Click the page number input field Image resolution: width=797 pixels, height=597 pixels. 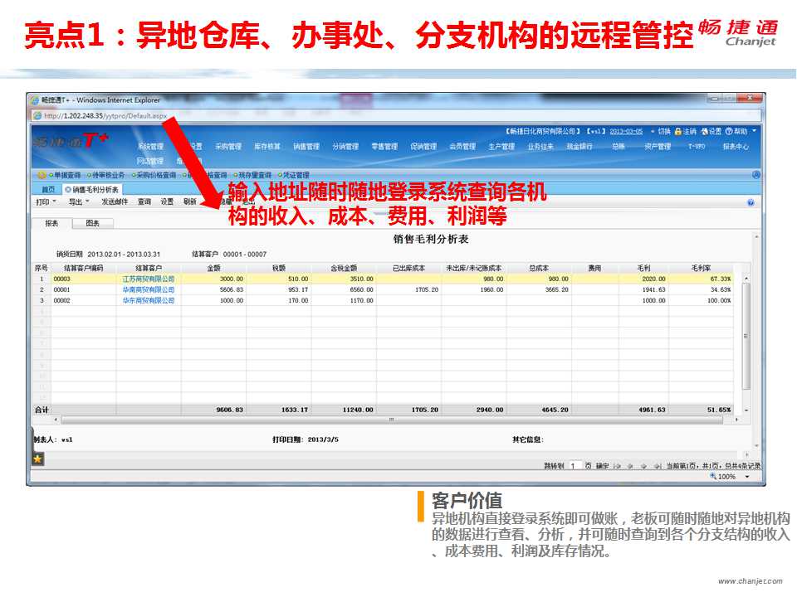click(575, 467)
